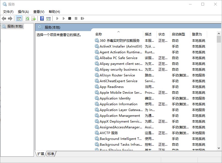
Task: Click the gear icon of AllJoyn Router Service
Action: tap(97, 75)
